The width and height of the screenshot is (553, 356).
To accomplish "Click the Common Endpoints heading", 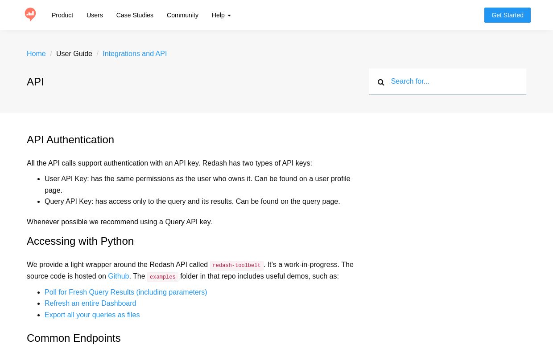I will click(74, 338).
